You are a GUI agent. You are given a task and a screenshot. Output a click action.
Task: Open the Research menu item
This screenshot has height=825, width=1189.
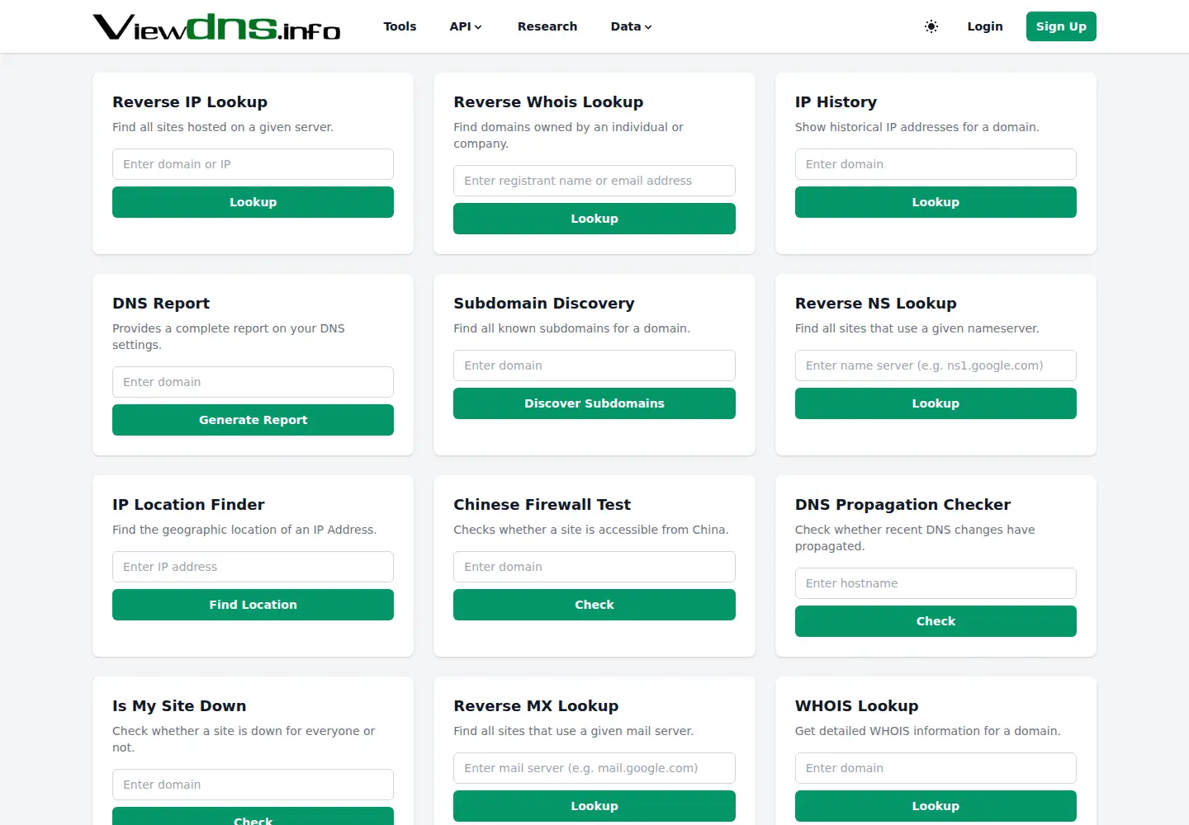click(x=547, y=26)
